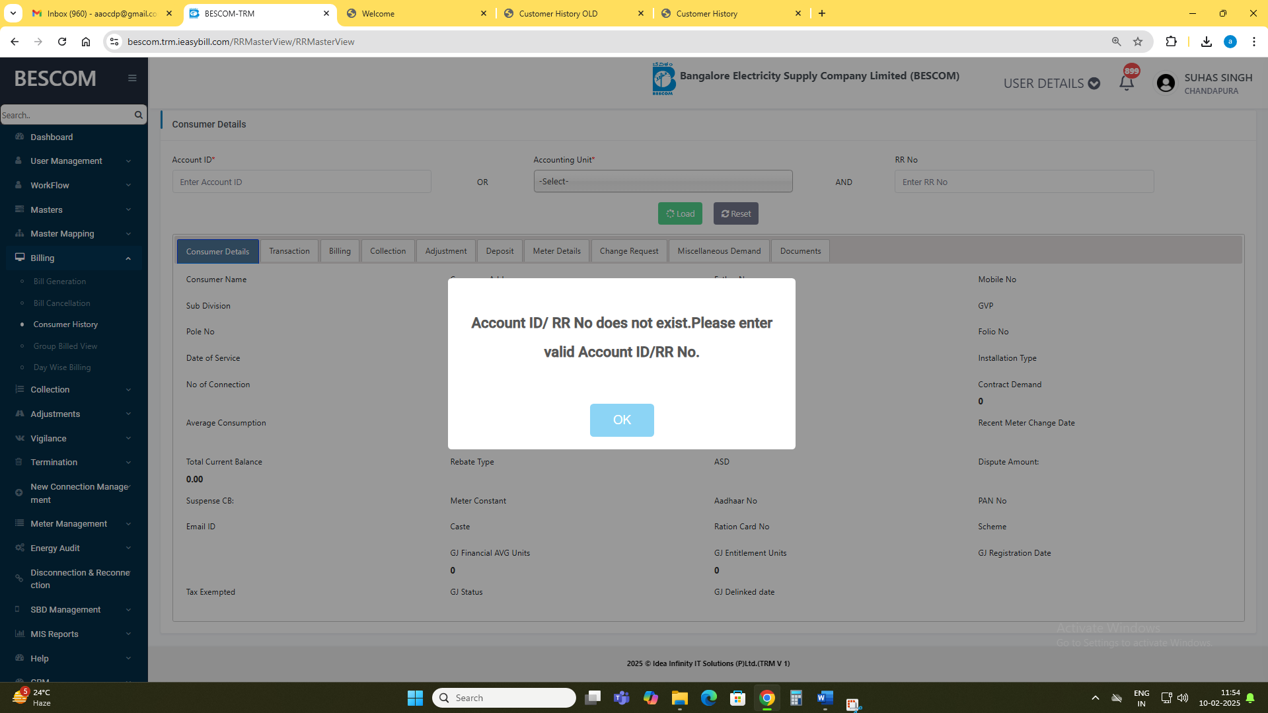Viewport: 1268px width, 713px height.
Task: Click the BESCOM logo in header
Action: (x=663, y=79)
